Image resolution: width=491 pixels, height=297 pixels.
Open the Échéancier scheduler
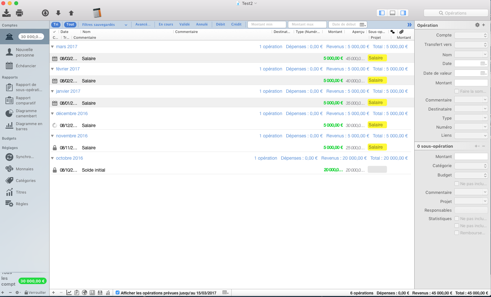26,66
